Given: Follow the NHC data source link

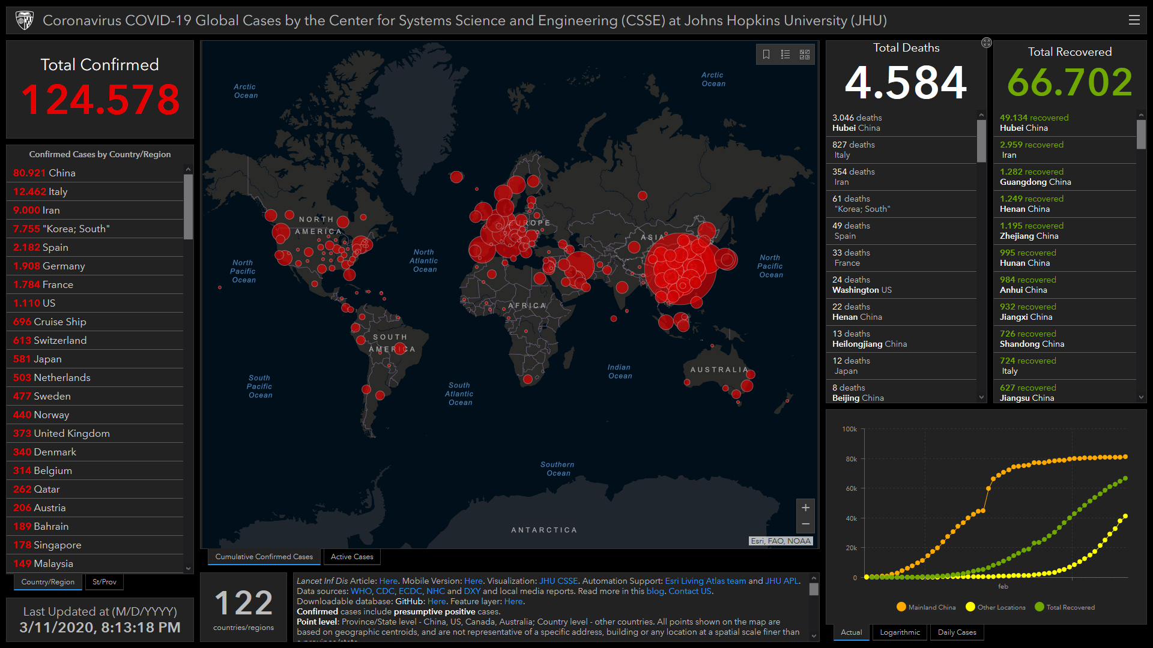Looking at the screenshot, I should (x=435, y=591).
